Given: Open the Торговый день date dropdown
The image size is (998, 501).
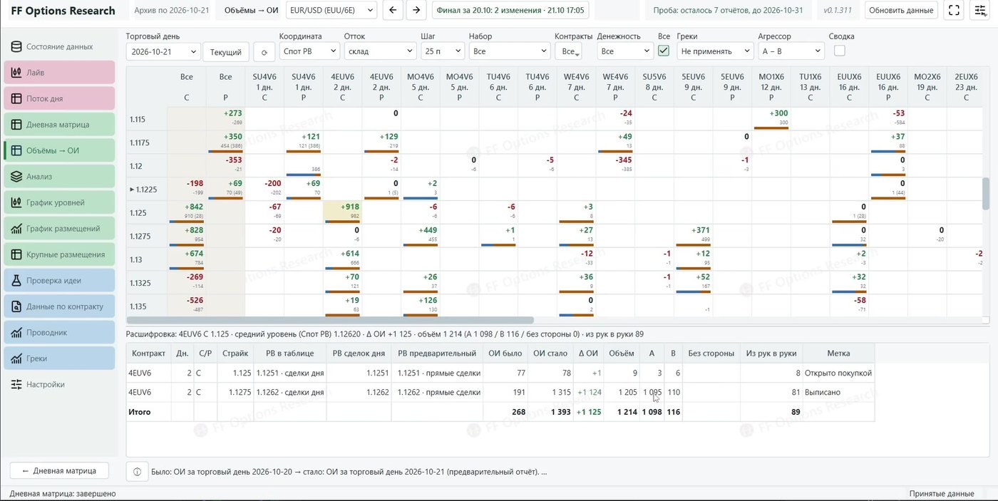Looking at the screenshot, I should click(163, 51).
